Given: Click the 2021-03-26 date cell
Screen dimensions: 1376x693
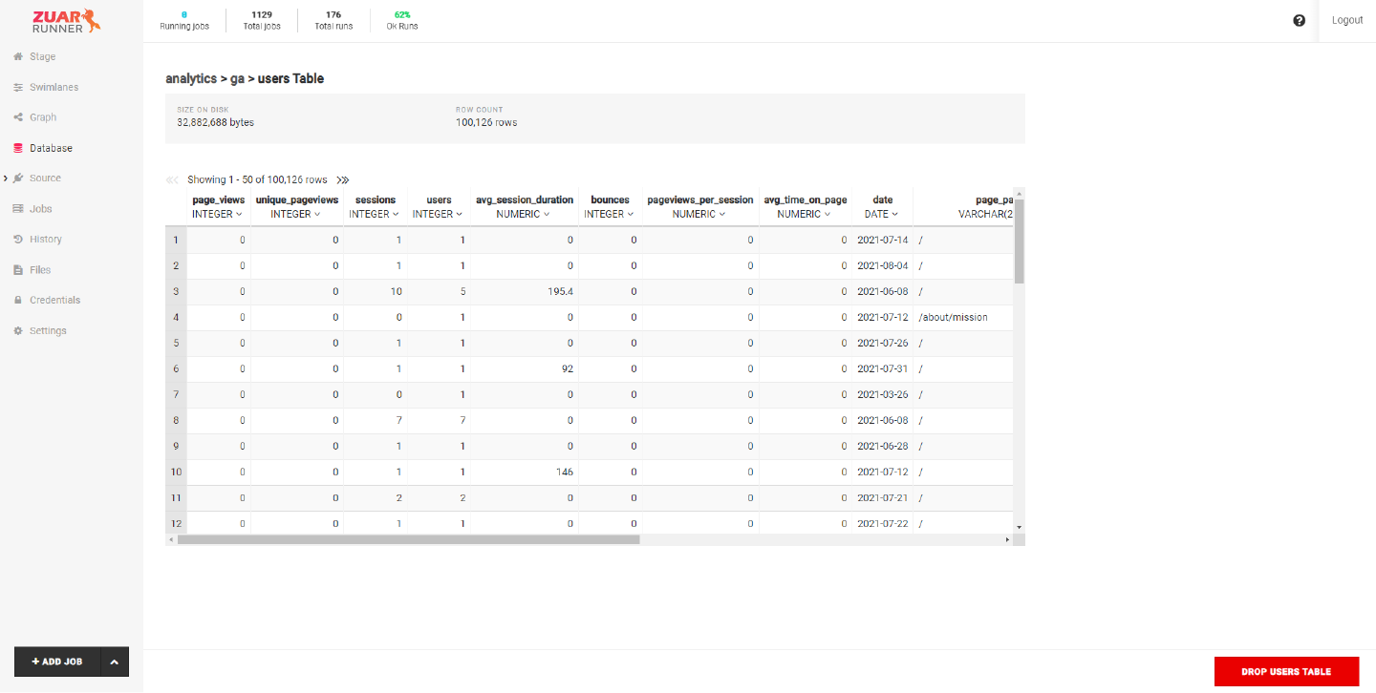Looking at the screenshot, I should (883, 394).
